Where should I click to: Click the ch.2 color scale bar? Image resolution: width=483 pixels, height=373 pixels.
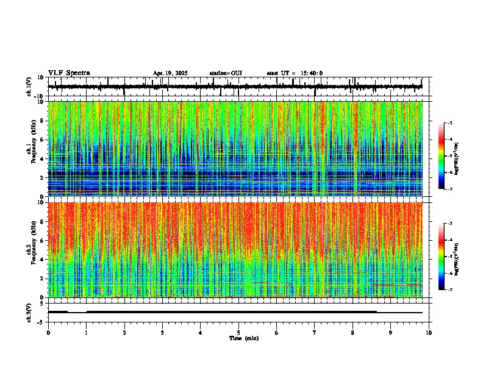[x=441, y=257]
